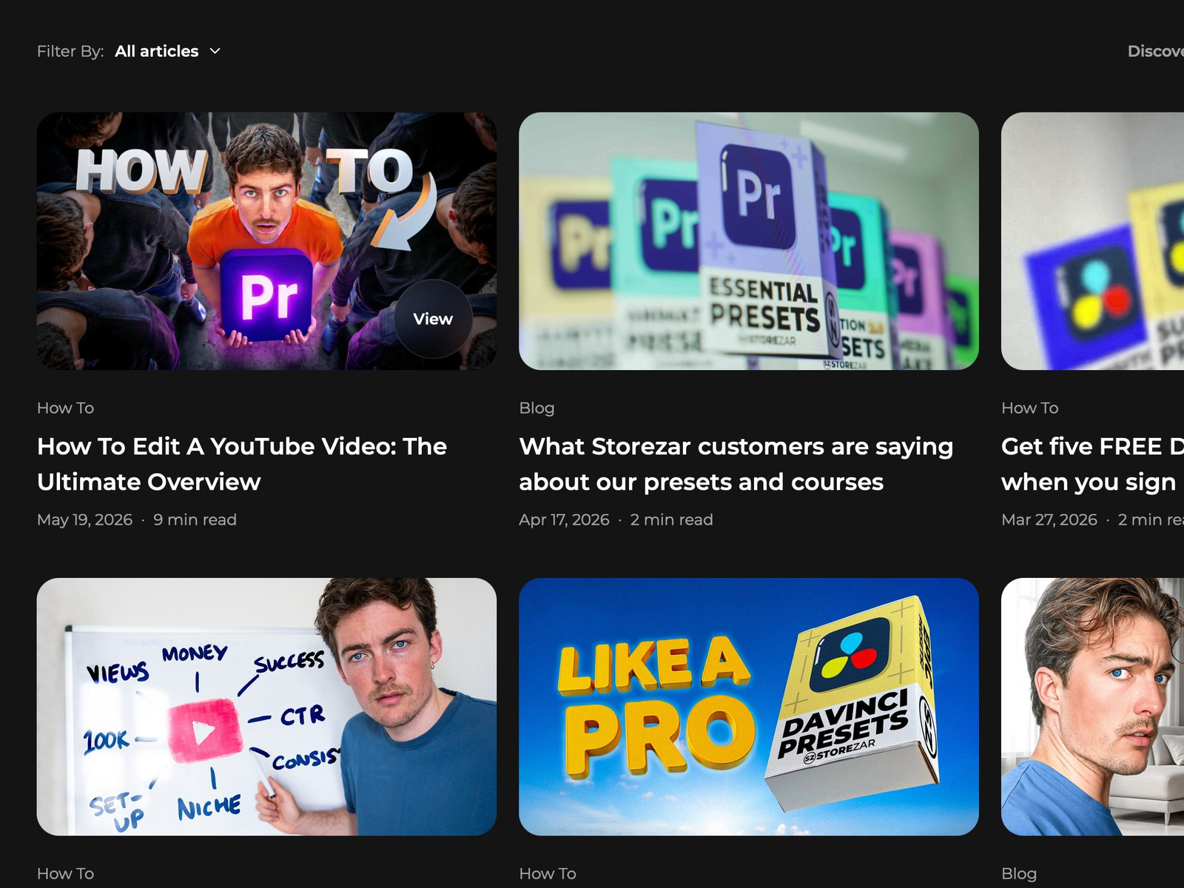Open article What Storezar customers are saying

point(736,464)
